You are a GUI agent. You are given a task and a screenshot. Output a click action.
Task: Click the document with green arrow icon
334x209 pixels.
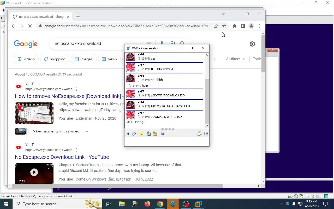click(x=200, y=134)
